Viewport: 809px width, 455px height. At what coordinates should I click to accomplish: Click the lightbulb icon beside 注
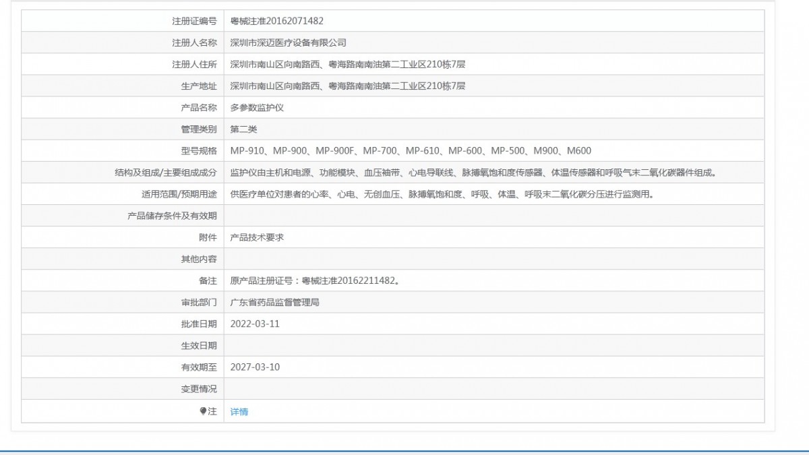(203, 411)
